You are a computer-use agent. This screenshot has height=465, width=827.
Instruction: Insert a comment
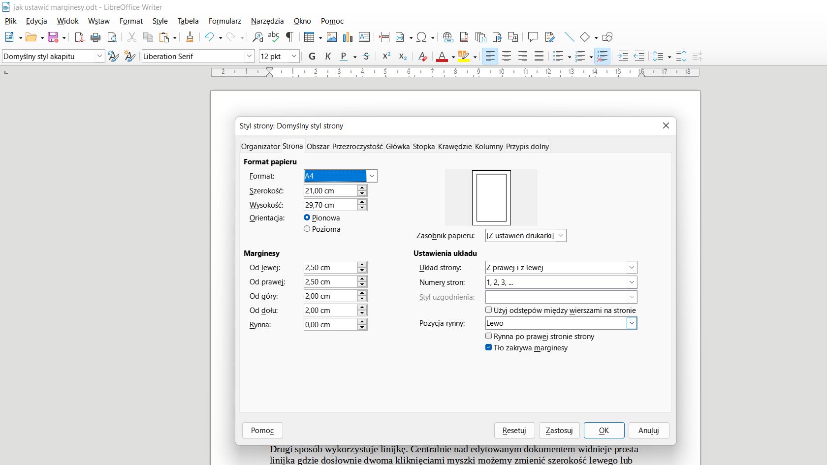tap(533, 37)
